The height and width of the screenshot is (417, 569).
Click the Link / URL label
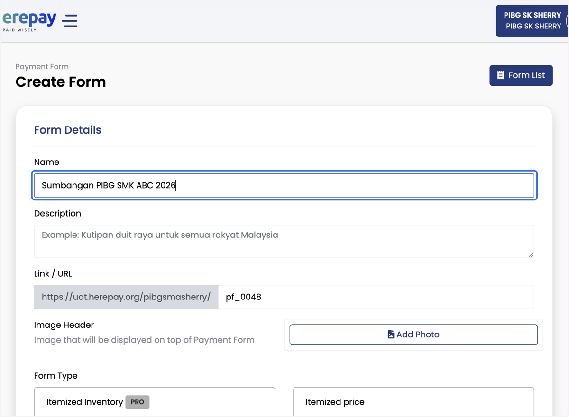click(x=53, y=274)
